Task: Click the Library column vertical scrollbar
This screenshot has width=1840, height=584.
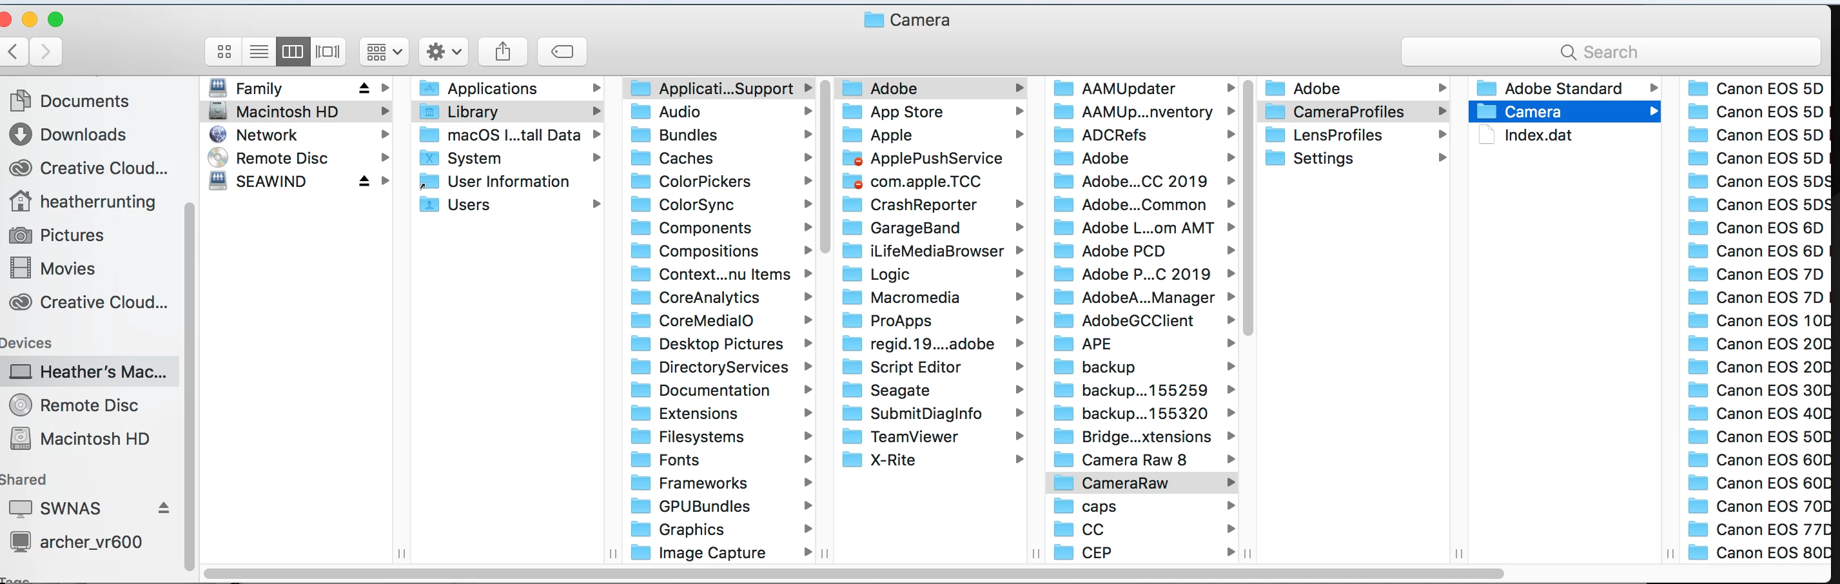Action: [x=825, y=167]
